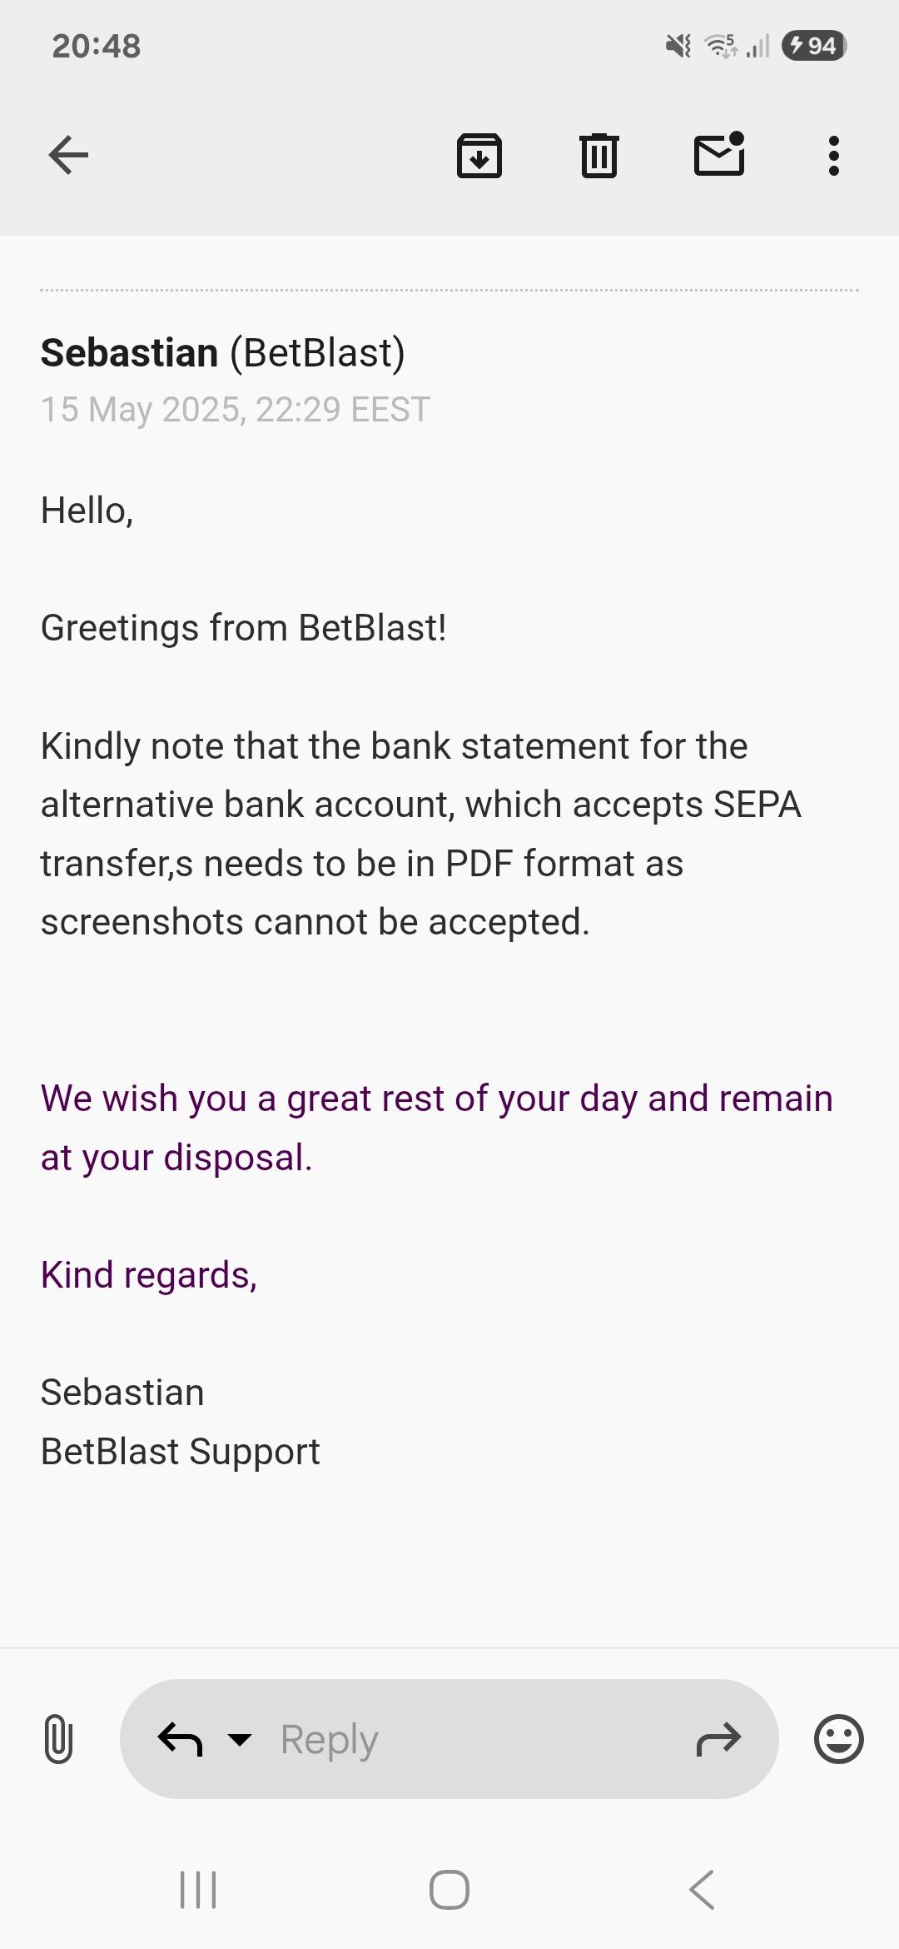Open recent apps from navigation bar
899x1949 pixels.
pos(198,1889)
